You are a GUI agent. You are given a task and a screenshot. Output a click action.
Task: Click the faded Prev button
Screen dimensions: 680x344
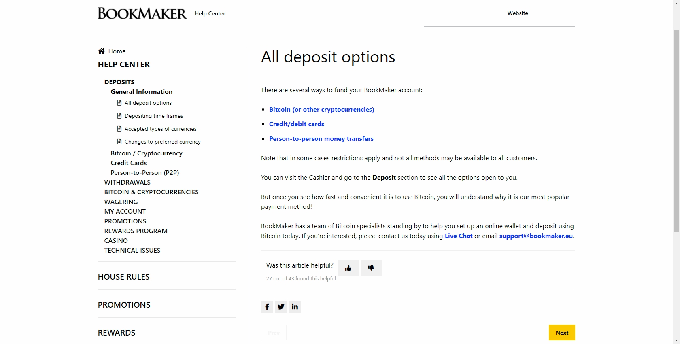point(274,333)
